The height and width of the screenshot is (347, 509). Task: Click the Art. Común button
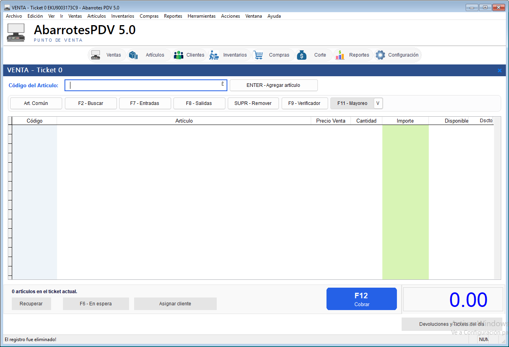[x=36, y=103]
